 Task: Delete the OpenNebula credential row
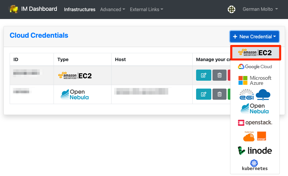(220, 94)
